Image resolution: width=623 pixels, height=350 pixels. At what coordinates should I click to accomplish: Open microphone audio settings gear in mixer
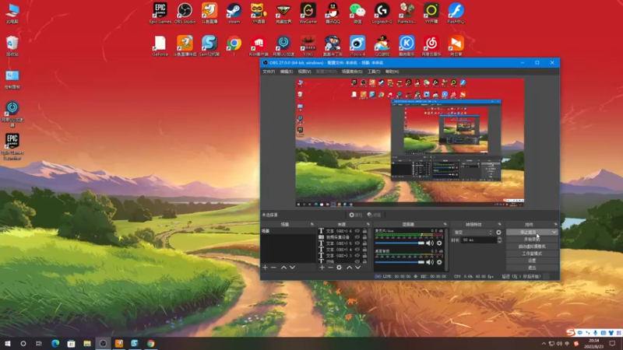[439, 243]
